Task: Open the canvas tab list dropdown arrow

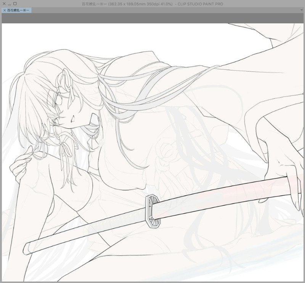Action: point(302,10)
